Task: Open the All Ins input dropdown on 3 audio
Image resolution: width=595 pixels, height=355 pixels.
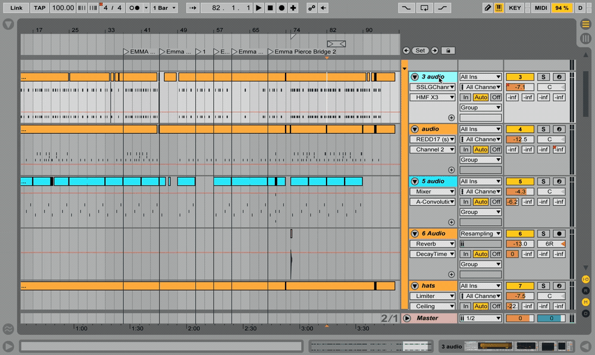Action: (x=480, y=76)
